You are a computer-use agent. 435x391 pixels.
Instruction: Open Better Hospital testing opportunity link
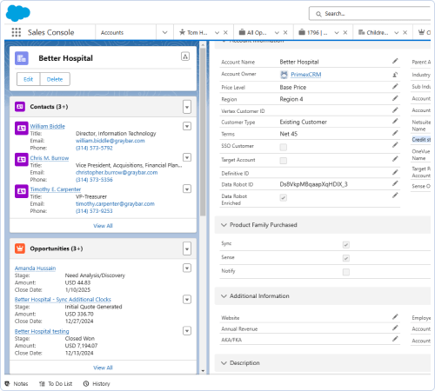42,331
